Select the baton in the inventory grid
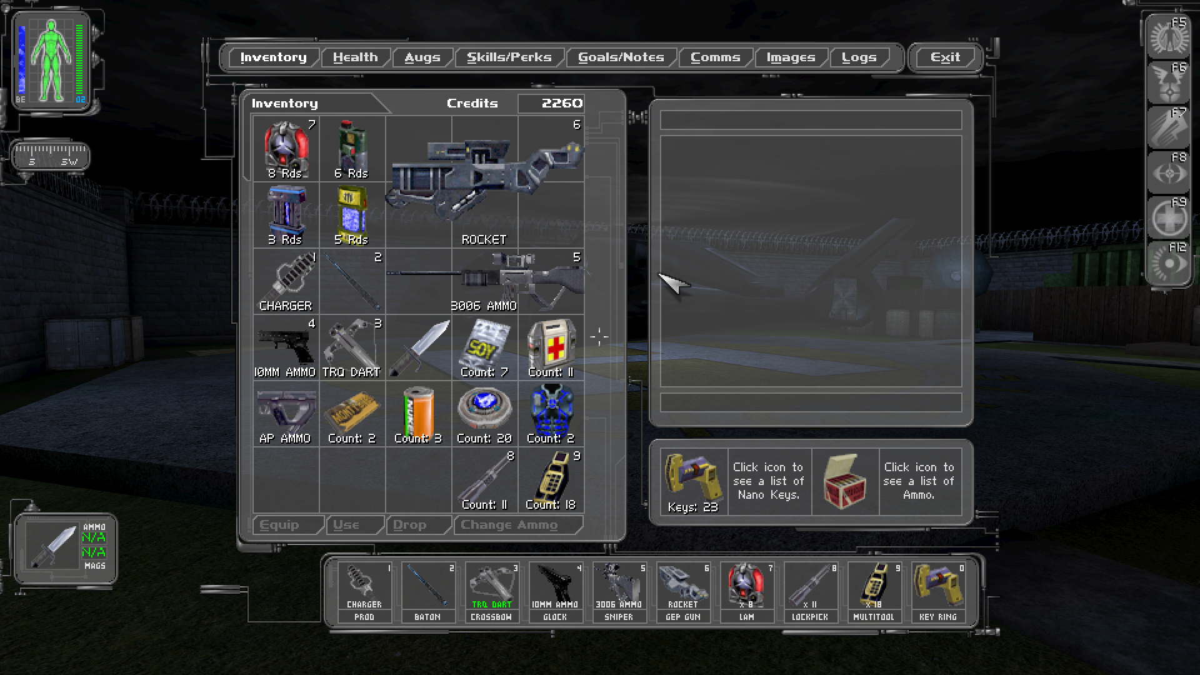Image resolution: width=1200 pixels, height=675 pixels. coord(352,281)
